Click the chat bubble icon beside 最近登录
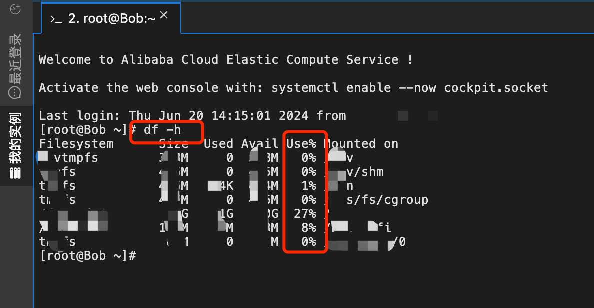 coord(15,92)
